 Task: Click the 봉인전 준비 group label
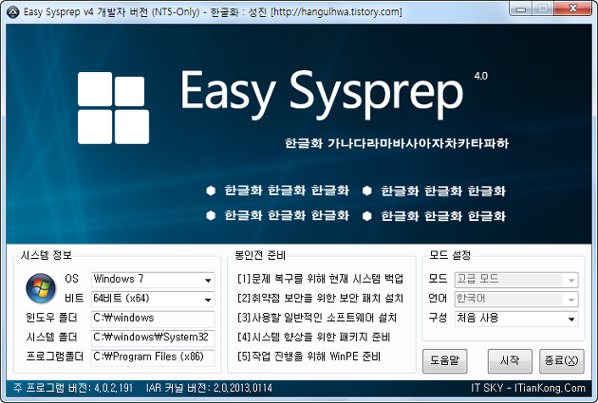260,255
